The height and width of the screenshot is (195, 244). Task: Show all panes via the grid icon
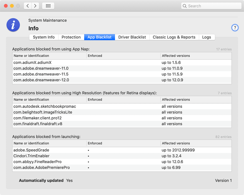click(48, 6)
